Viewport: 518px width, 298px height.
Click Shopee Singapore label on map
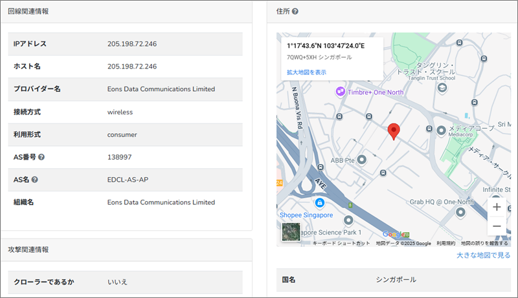coord(306,215)
